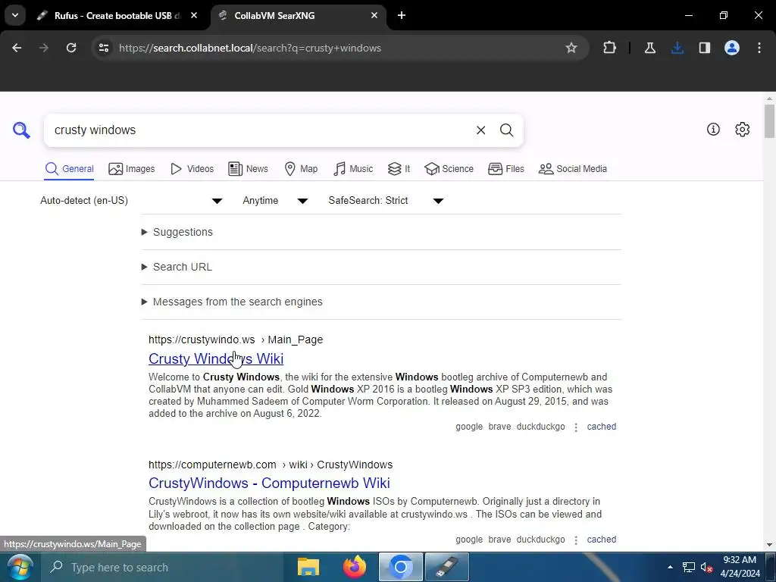Select the Music search category
The image size is (776, 582).
click(x=353, y=169)
